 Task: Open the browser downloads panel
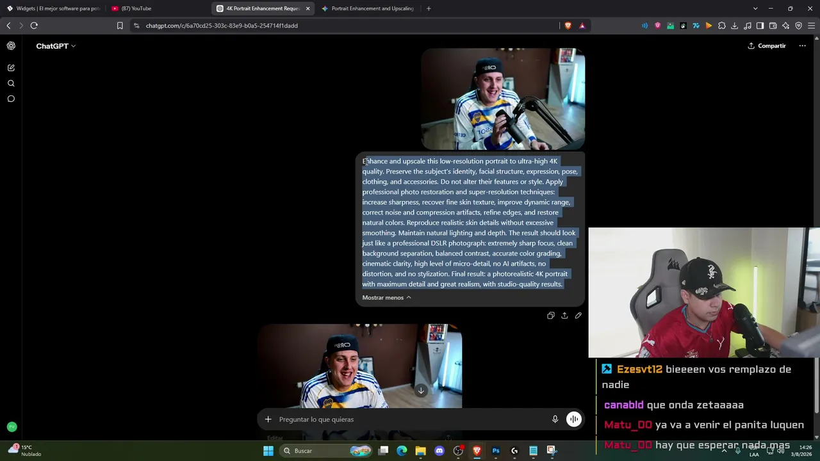[735, 26]
